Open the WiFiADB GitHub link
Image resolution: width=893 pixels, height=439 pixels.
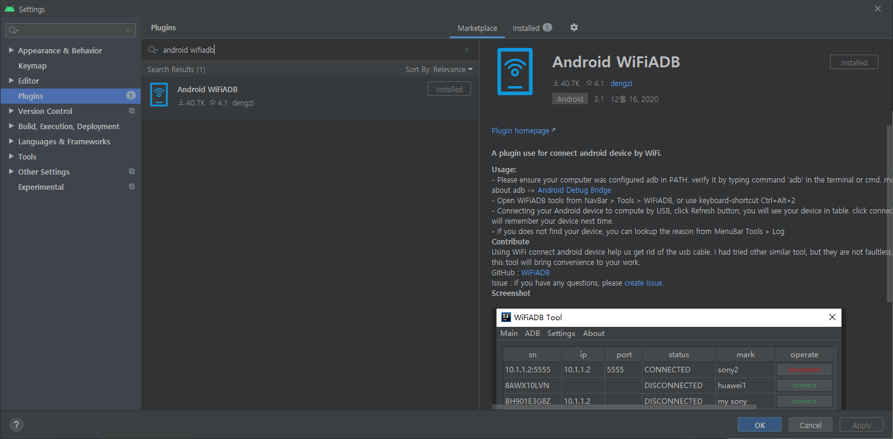[x=535, y=272]
